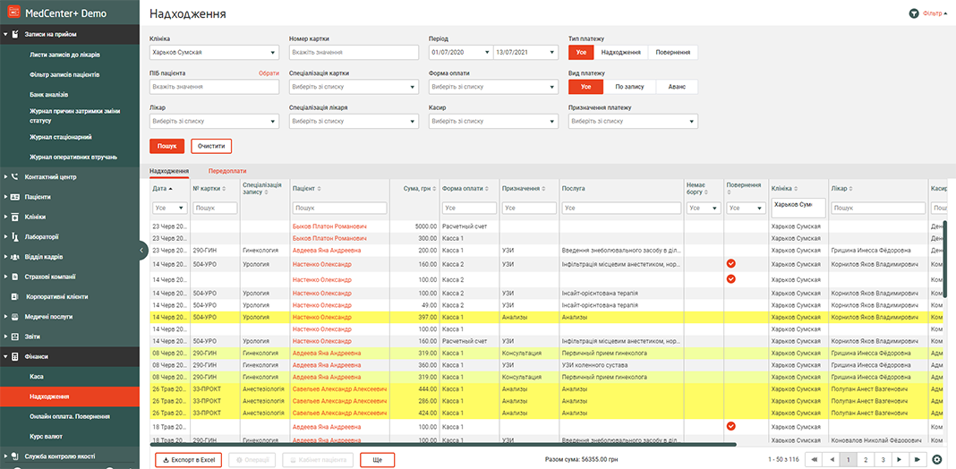
Task: Click the next page arrow
Action: [900, 459]
